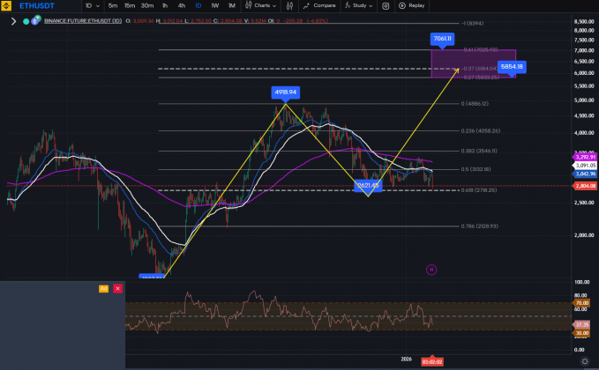Switch to the 4h timeframe
Viewport: 599px width, 370px height.
coord(181,6)
